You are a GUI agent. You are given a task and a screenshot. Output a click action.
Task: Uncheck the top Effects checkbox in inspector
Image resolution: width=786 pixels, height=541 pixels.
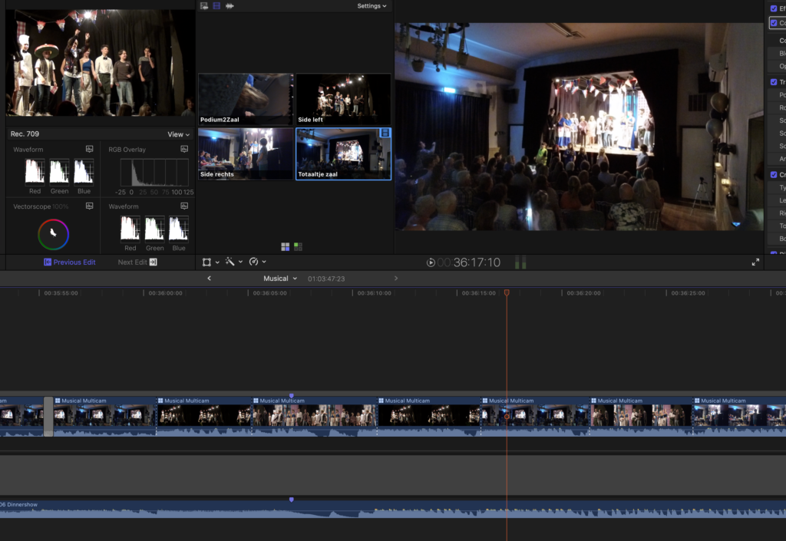773,8
